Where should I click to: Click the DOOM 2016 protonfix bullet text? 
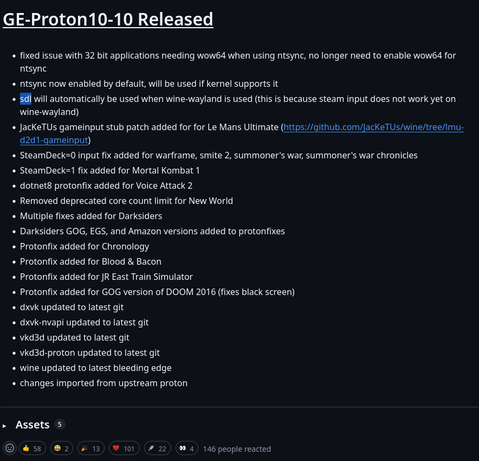(x=157, y=292)
